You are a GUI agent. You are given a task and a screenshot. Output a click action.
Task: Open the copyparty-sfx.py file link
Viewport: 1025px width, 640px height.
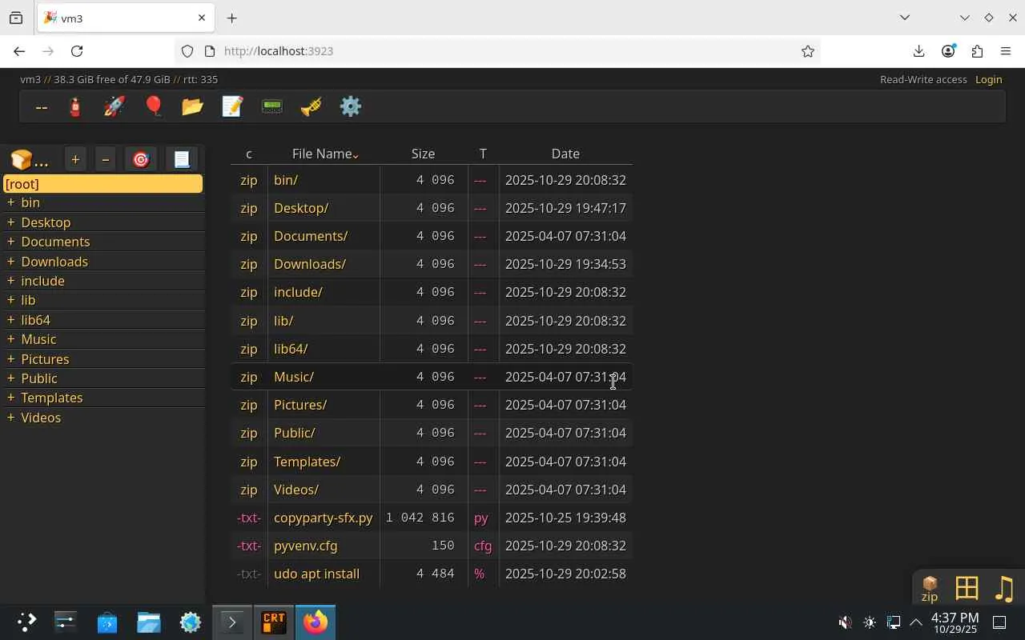(324, 518)
